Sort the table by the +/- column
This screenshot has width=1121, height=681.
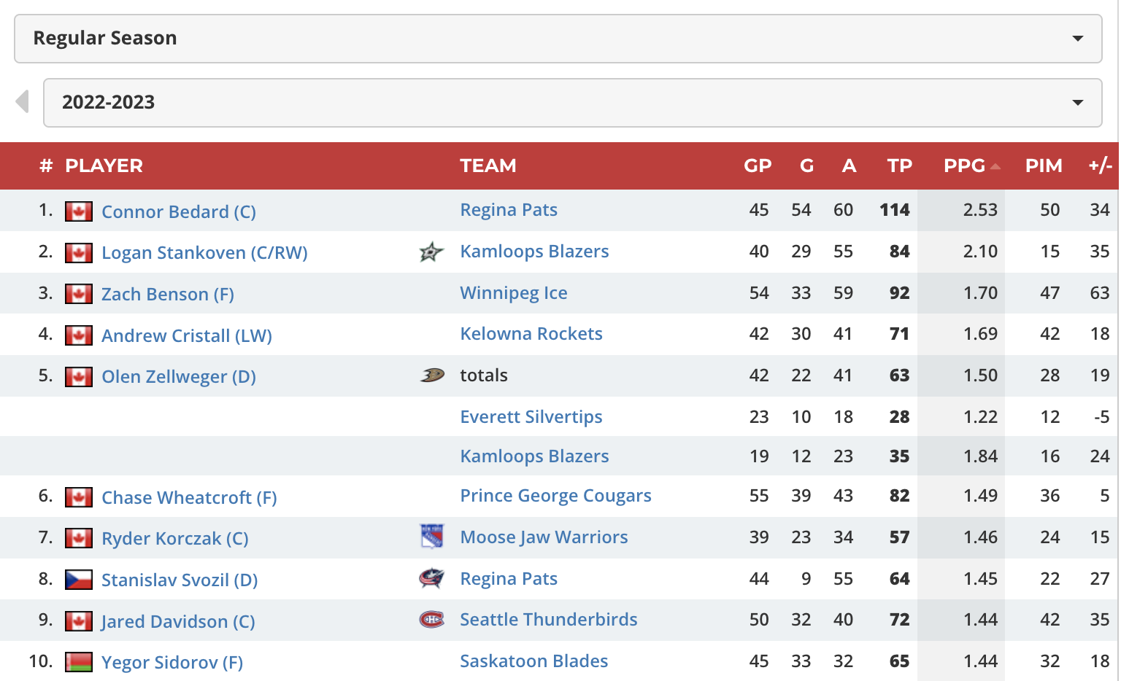pos(1100,166)
